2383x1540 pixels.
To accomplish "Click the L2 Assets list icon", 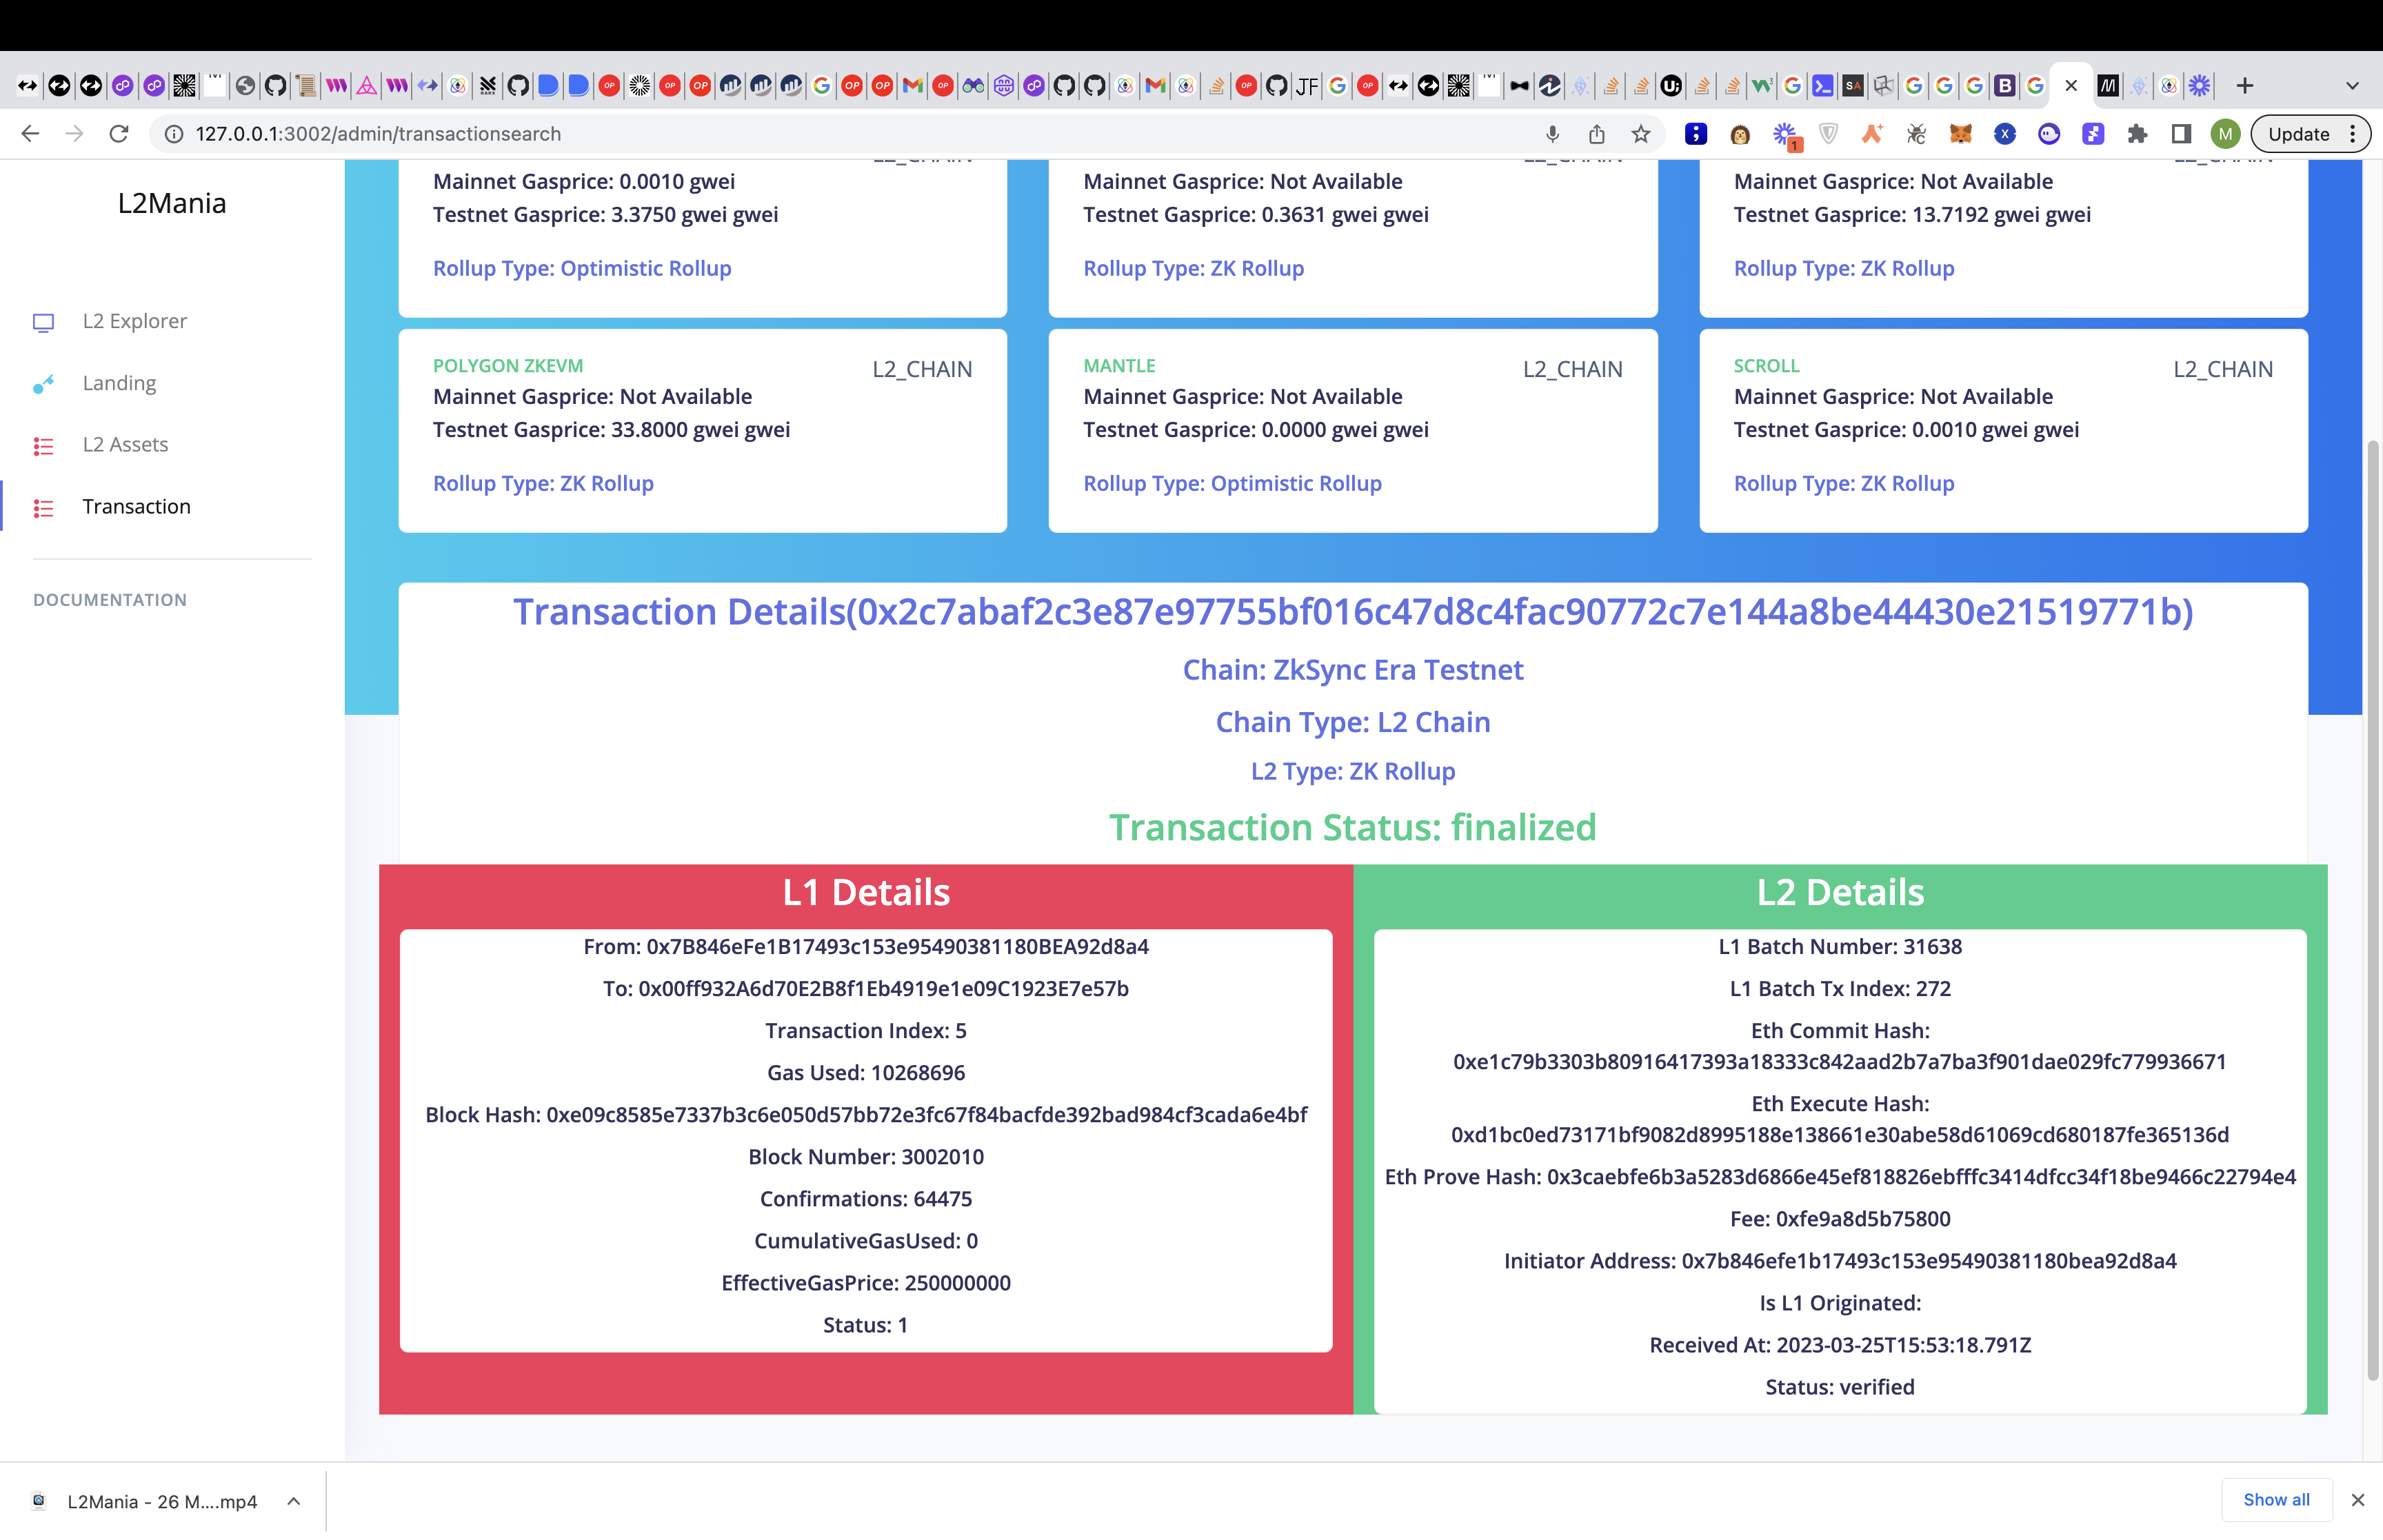I will tap(43, 445).
